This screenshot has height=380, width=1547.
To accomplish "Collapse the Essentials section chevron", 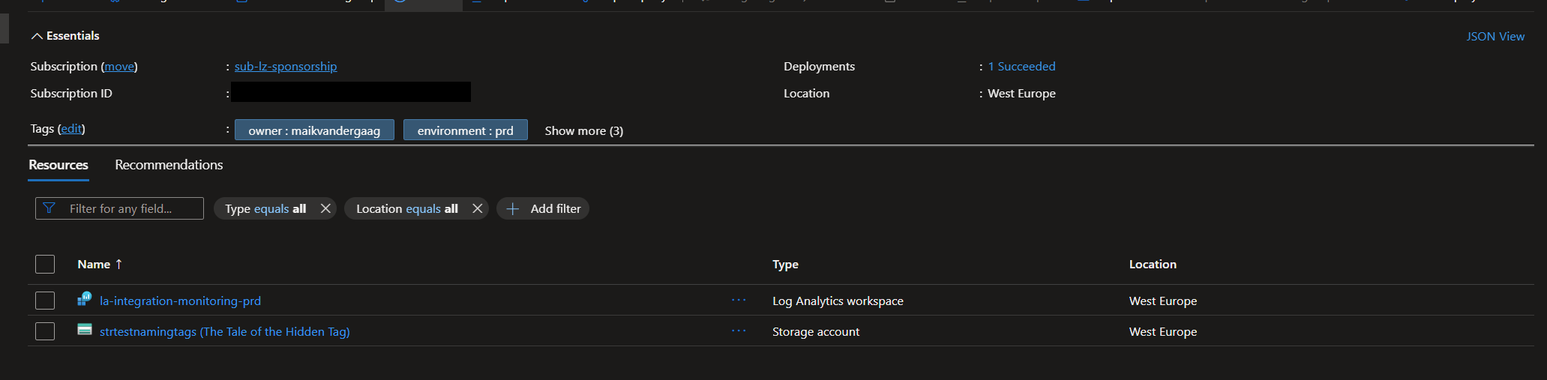I will [x=37, y=36].
